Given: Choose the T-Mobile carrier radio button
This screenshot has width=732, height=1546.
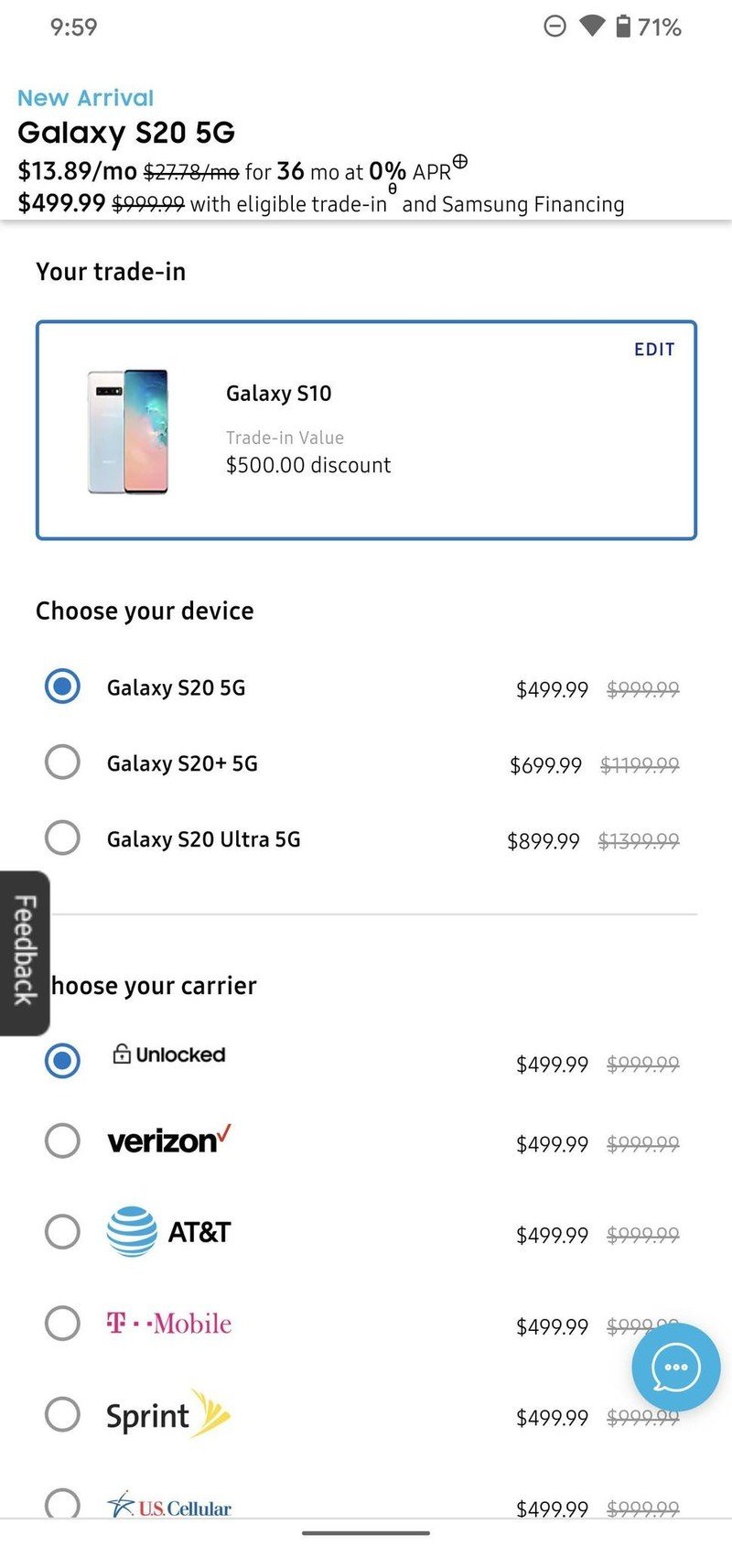Looking at the screenshot, I should [x=62, y=1323].
